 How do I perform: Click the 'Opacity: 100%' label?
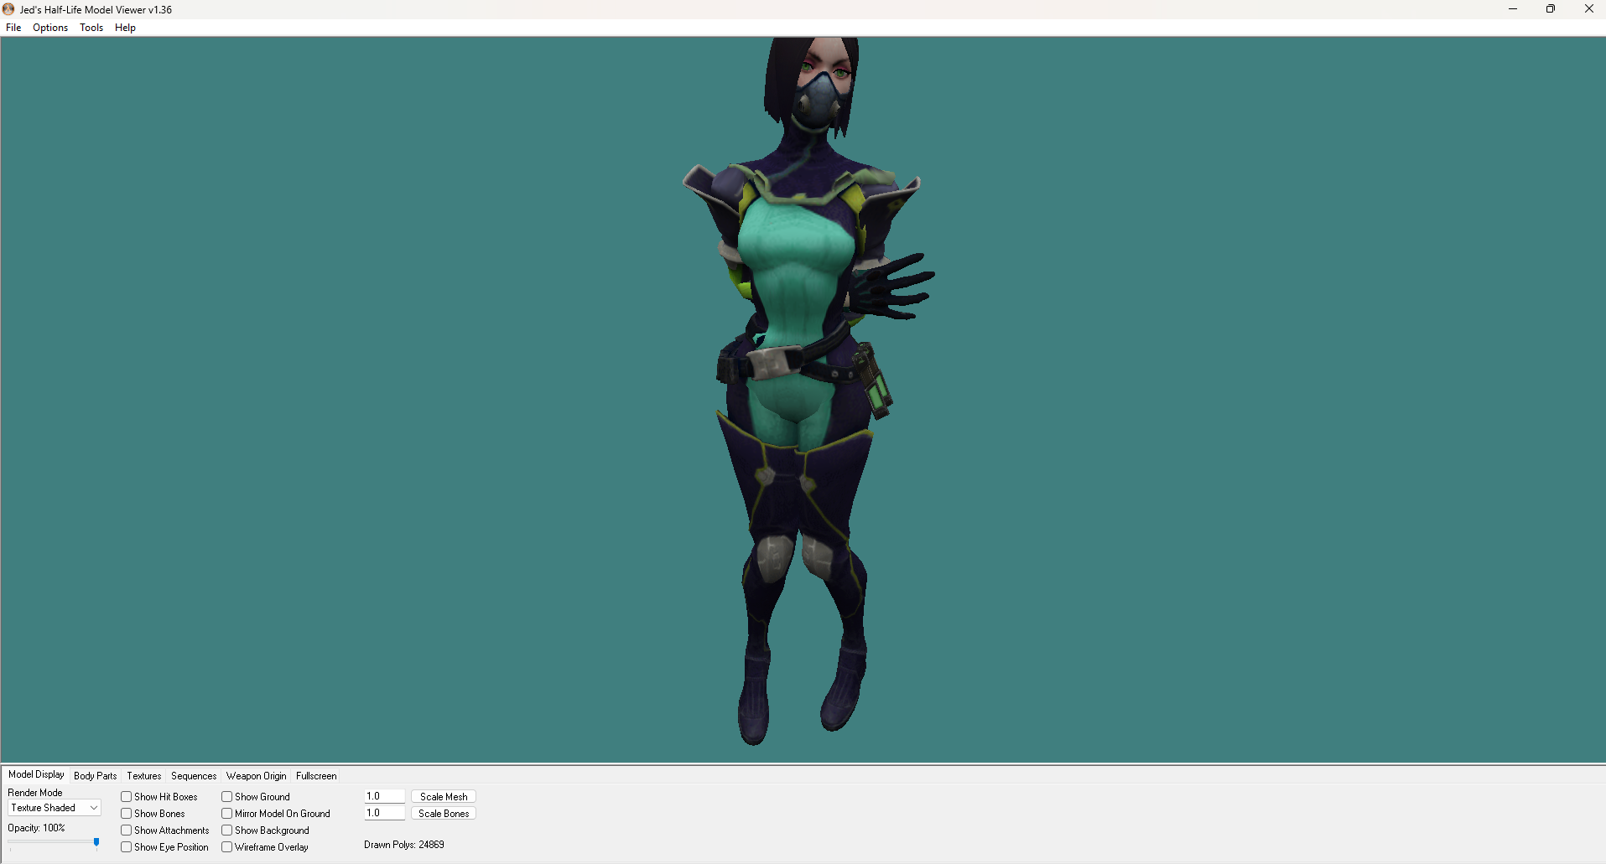(x=36, y=828)
